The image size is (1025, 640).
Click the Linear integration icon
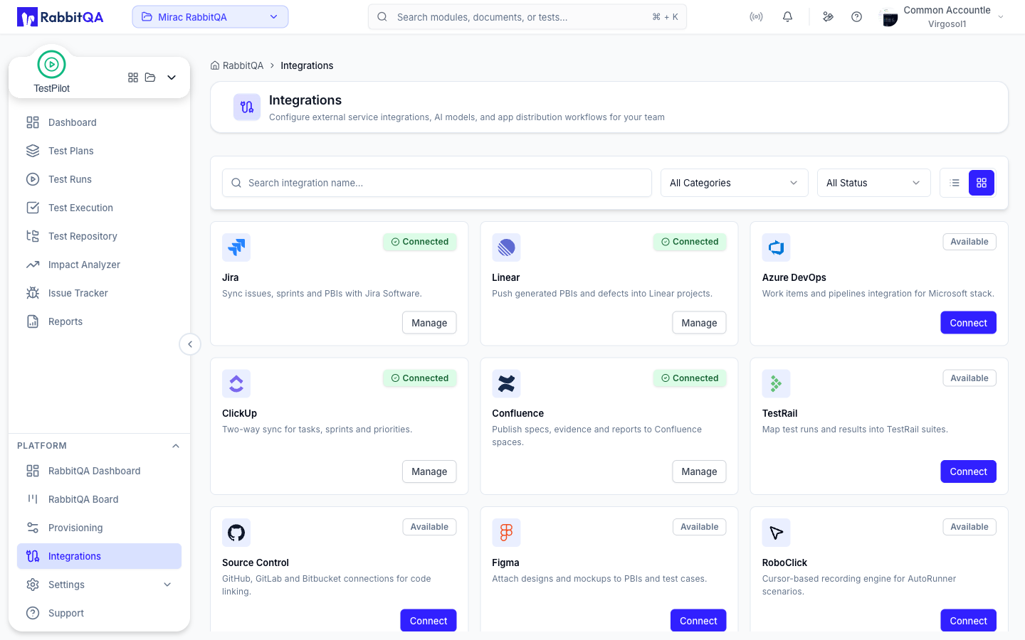coord(506,247)
